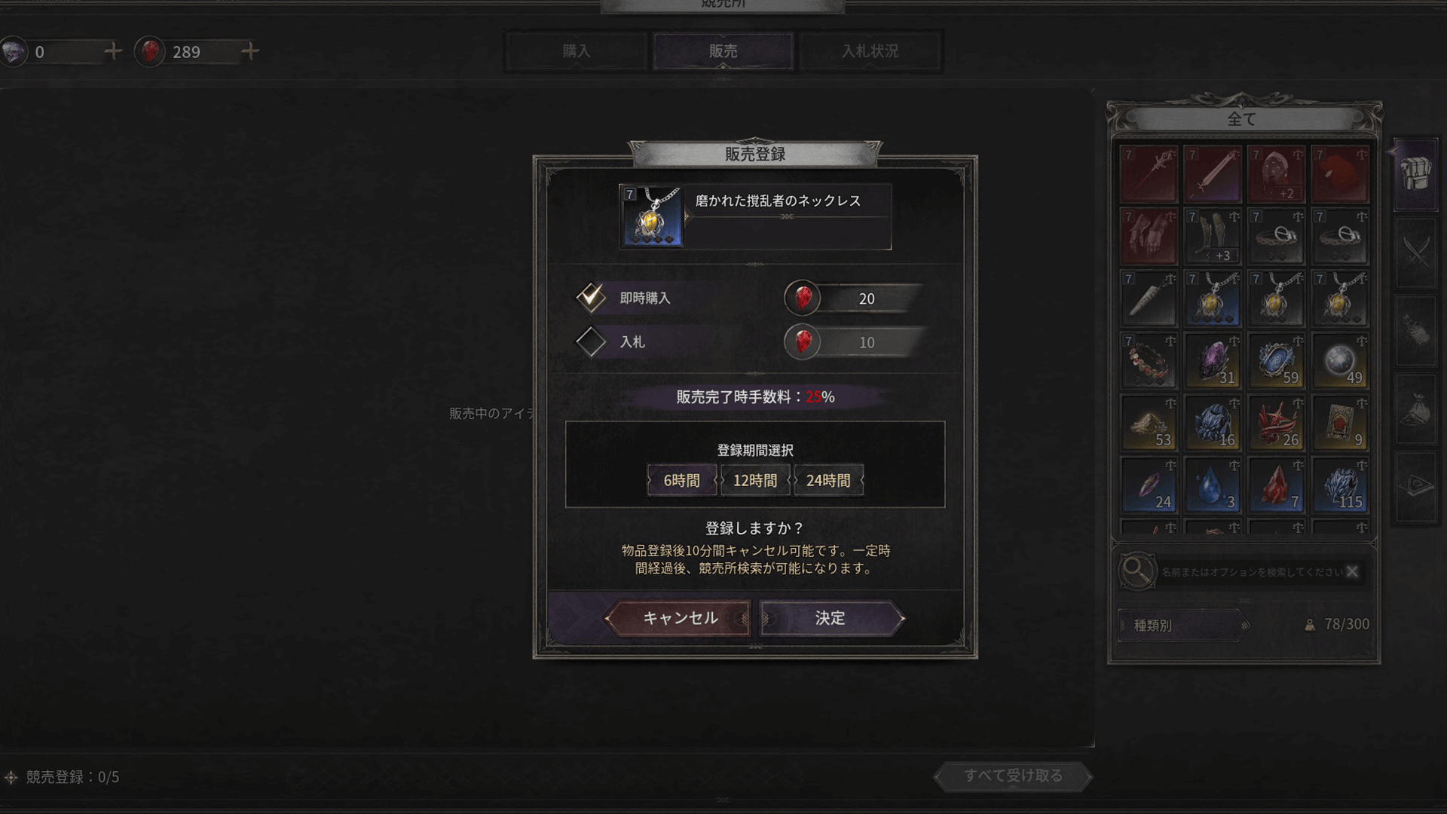Edit the instant purchase price field showing 20

click(867, 298)
